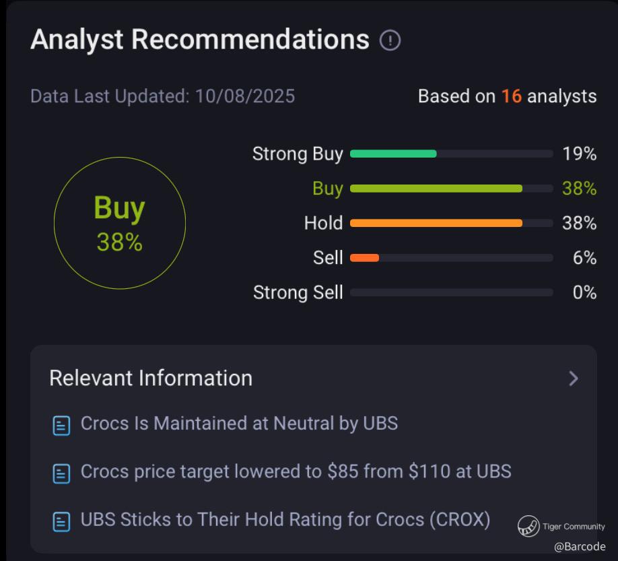
Task: Open "UBS Sticks to Their Hold Rating" article
Action: coord(285,520)
